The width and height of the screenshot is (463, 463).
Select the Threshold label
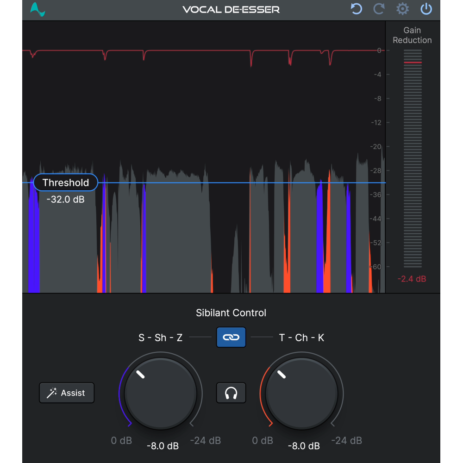tap(65, 182)
